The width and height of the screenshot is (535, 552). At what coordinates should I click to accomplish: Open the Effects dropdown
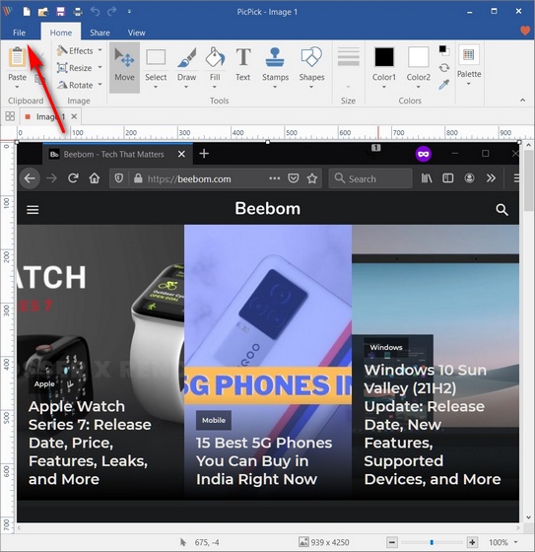tap(80, 50)
